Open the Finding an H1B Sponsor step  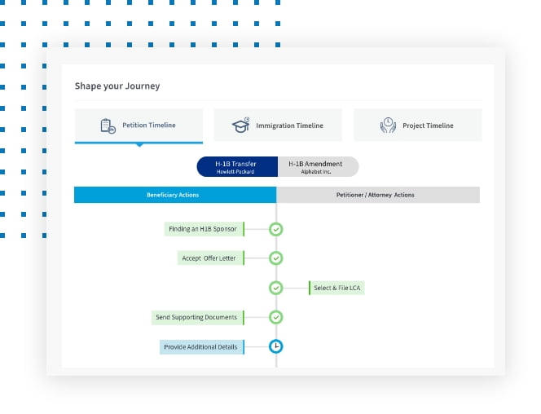(x=203, y=229)
